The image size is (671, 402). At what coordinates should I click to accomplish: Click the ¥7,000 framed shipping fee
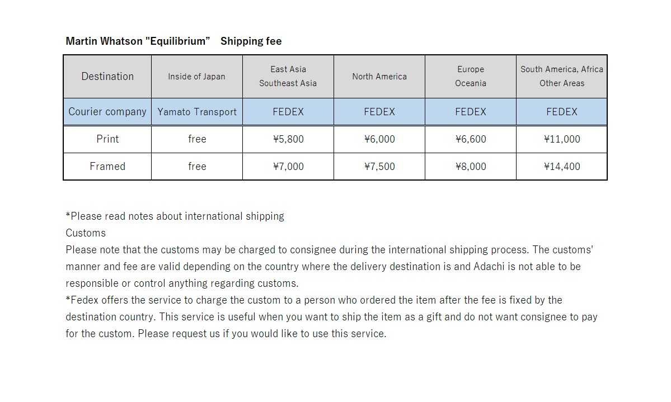288,167
